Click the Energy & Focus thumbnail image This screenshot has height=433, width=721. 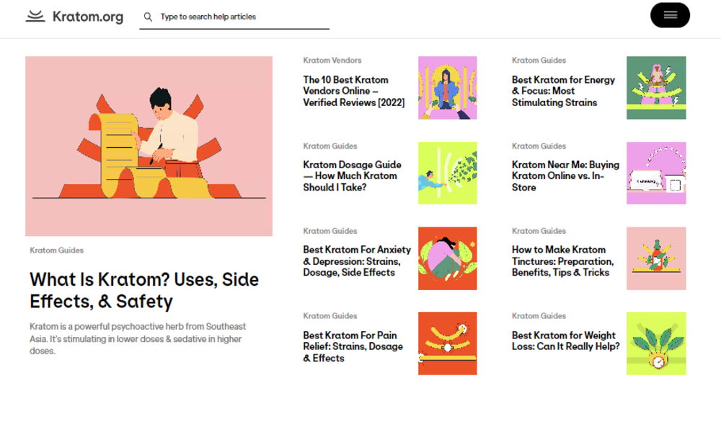click(x=656, y=87)
